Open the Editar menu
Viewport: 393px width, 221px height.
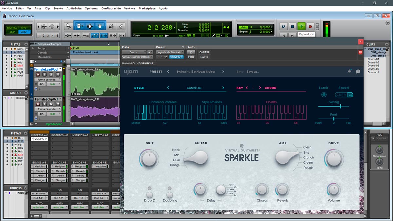click(x=20, y=9)
